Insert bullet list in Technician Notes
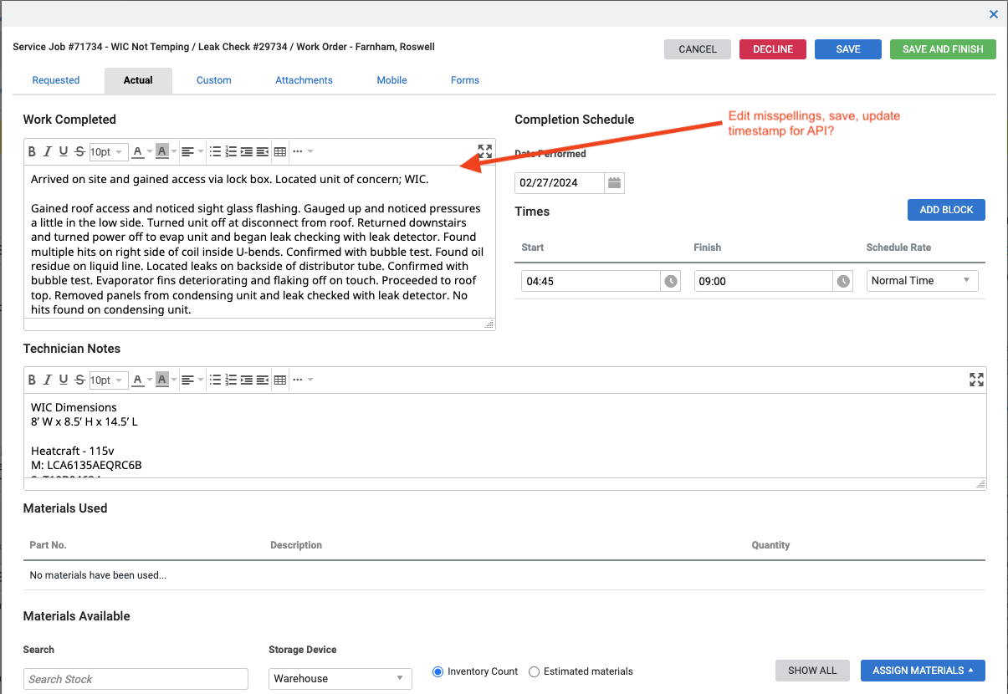The width and height of the screenshot is (1008, 694). (215, 380)
